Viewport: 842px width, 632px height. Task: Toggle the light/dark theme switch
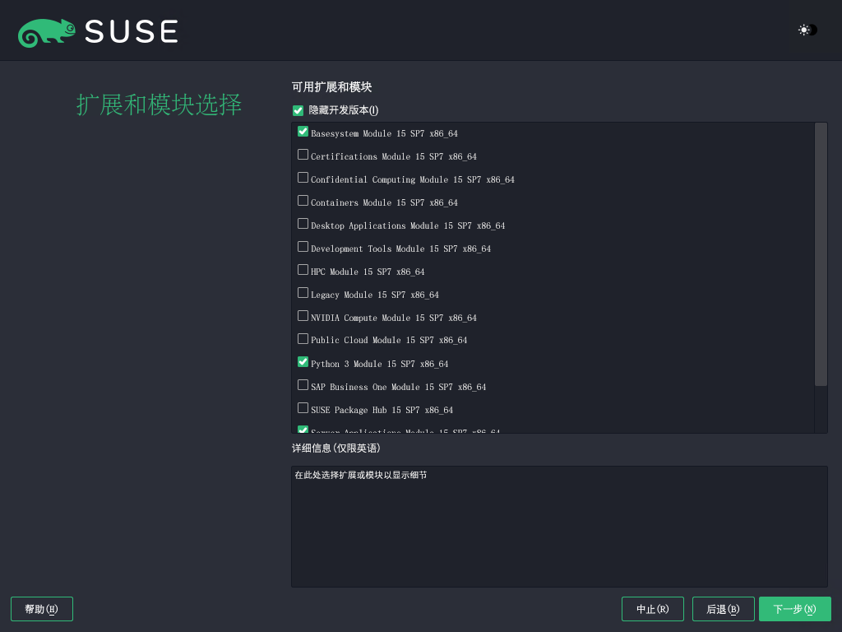807,30
